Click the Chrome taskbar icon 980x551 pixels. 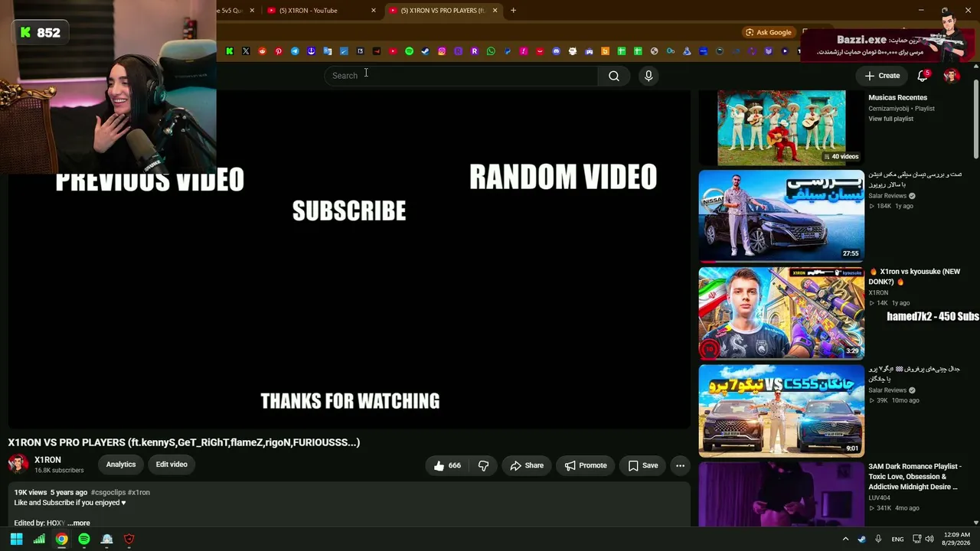pyautogui.click(x=61, y=539)
